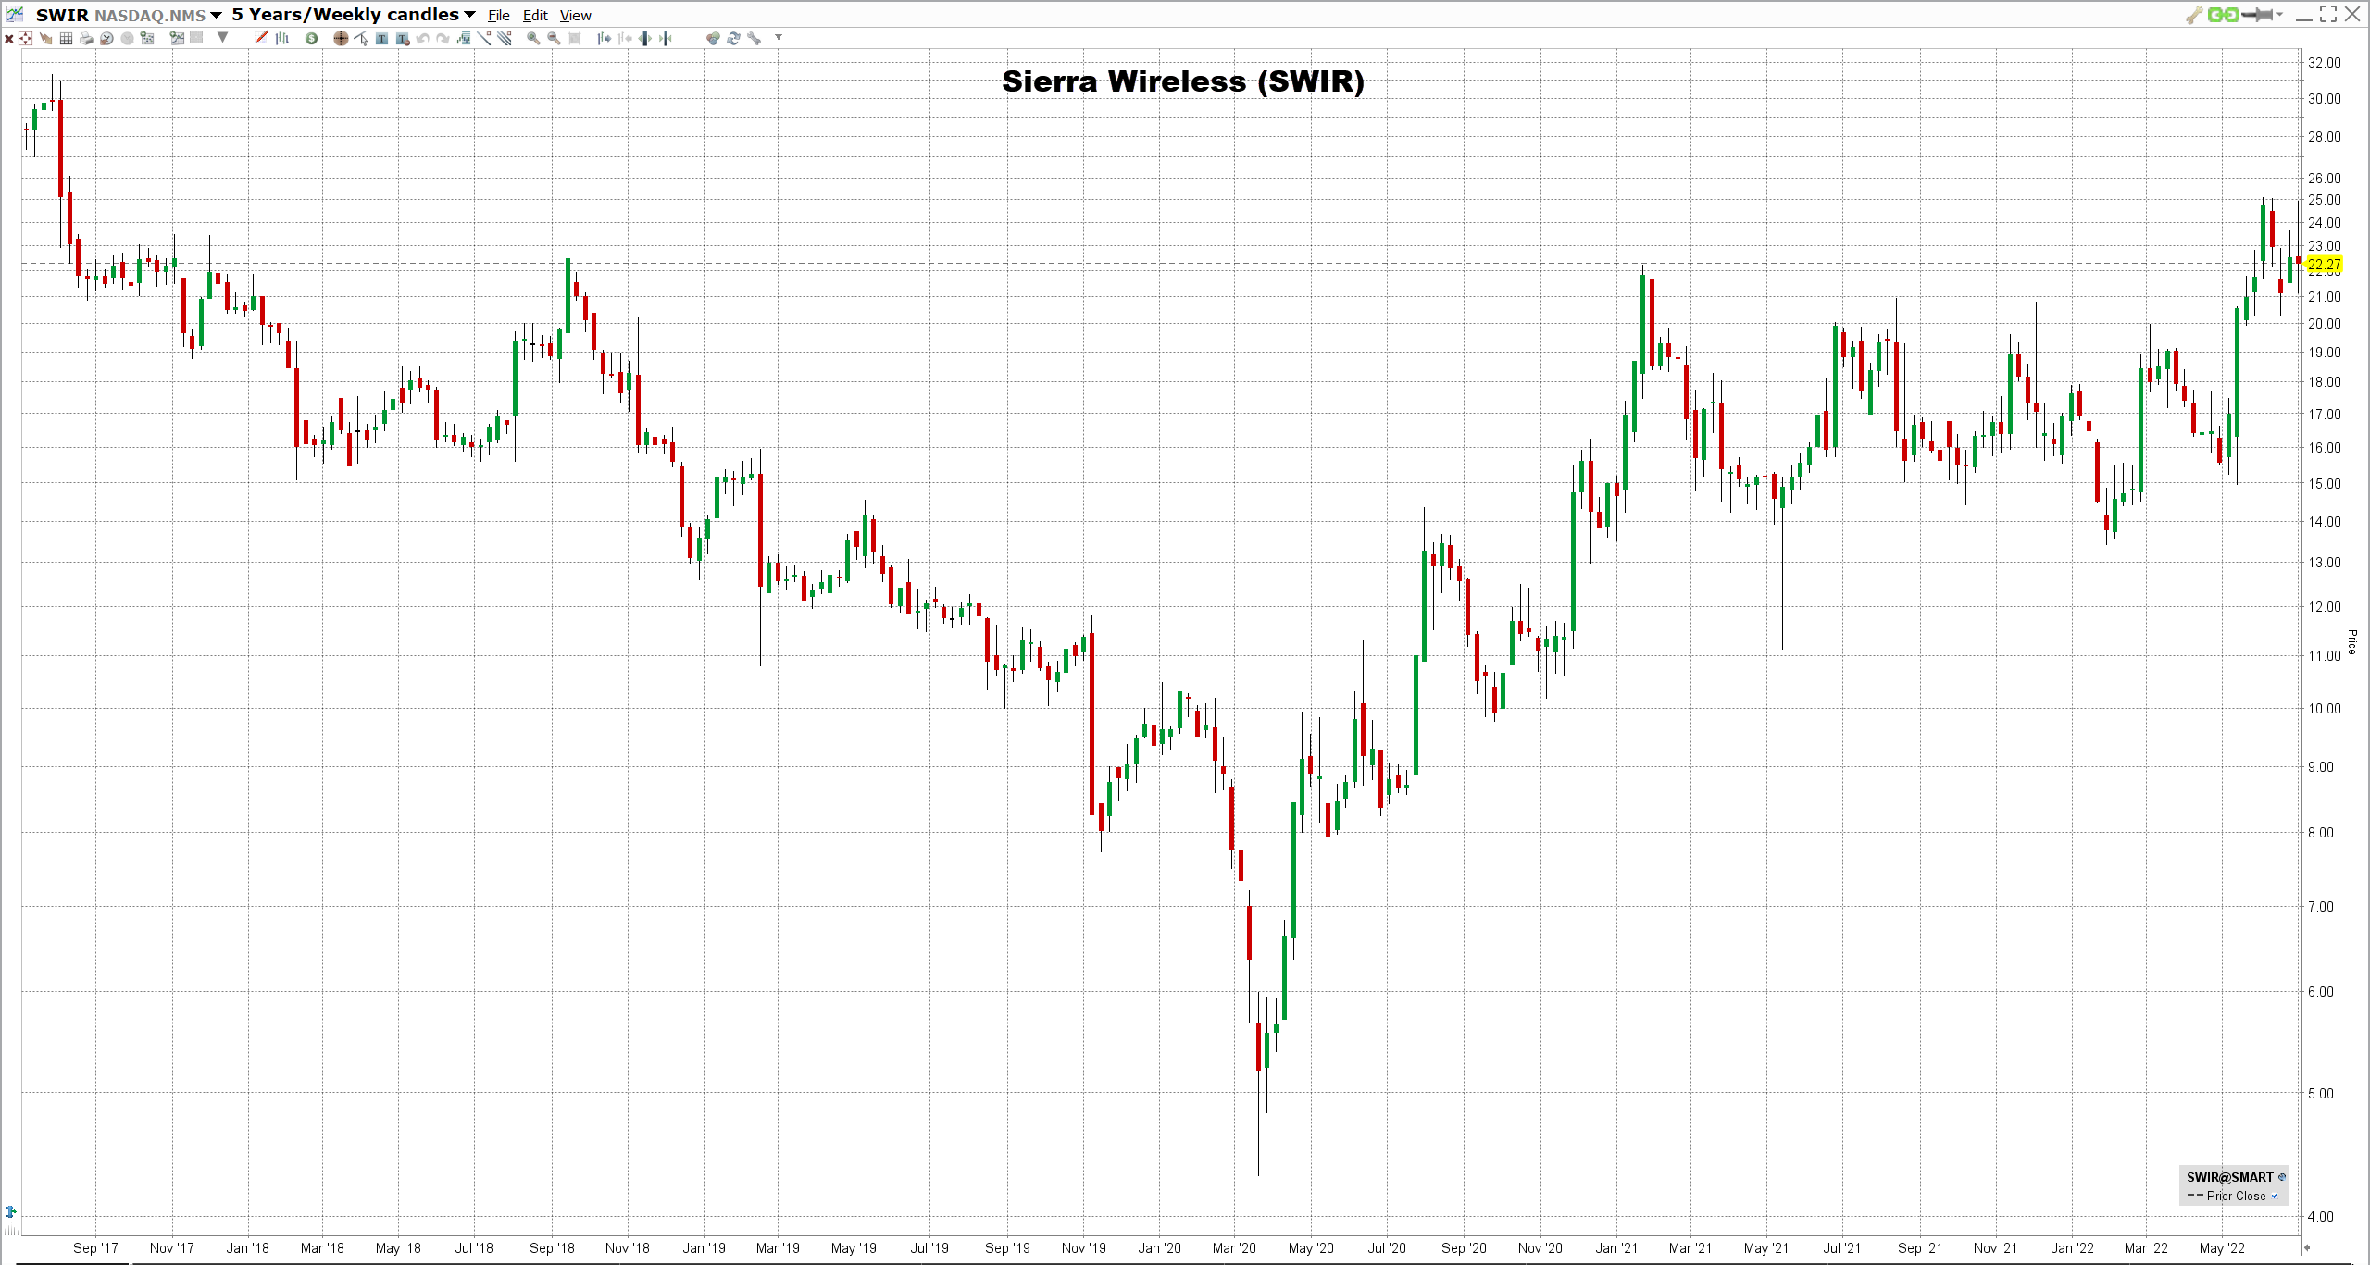Click the grid table icon in toolbar
2370x1265 pixels.
[66, 38]
